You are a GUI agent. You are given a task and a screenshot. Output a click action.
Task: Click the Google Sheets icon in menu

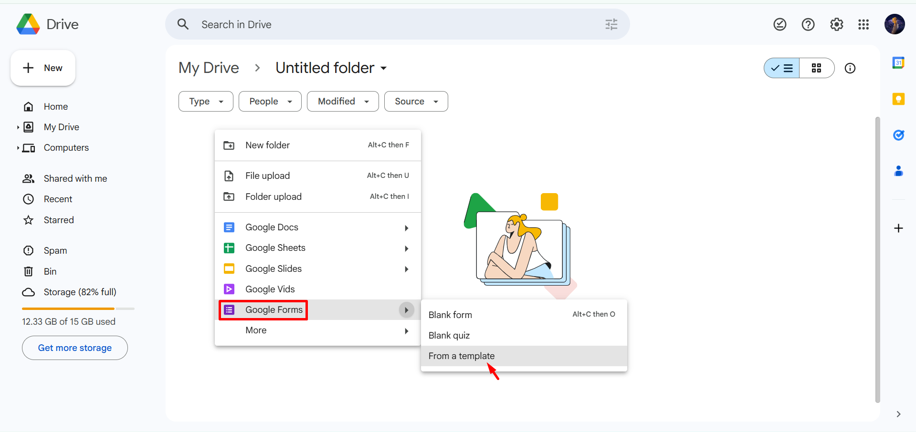pyautogui.click(x=229, y=248)
